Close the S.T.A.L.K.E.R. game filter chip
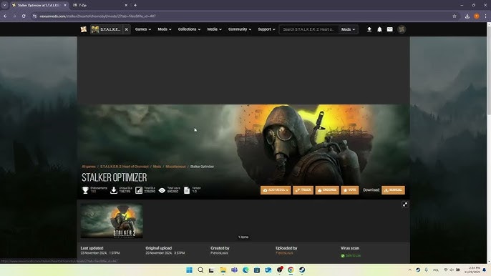The image size is (491, 276). [x=127, y=29]
